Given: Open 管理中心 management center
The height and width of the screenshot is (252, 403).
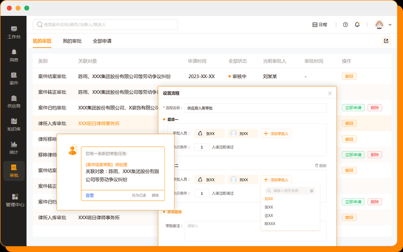Looking at the screenshot, I should coord(14,200).
